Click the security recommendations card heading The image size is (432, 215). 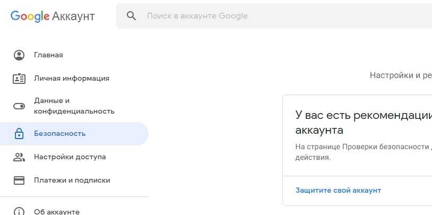363,123
